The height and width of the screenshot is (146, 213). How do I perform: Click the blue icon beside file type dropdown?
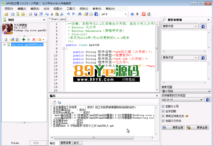pyautogui.click(x=208, y=99)
